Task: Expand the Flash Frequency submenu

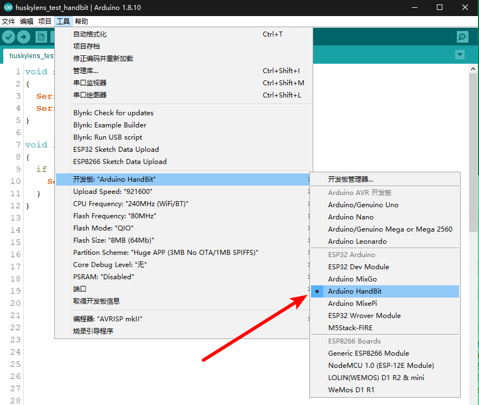Action: coord(184,216)
